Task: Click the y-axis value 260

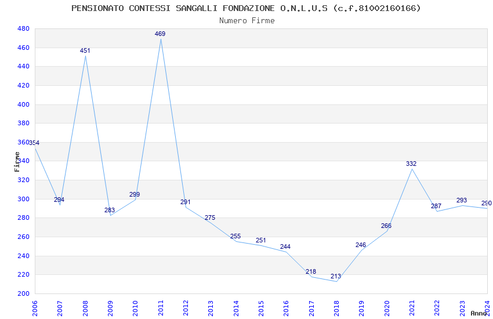Action: click(x=24, y=237)
